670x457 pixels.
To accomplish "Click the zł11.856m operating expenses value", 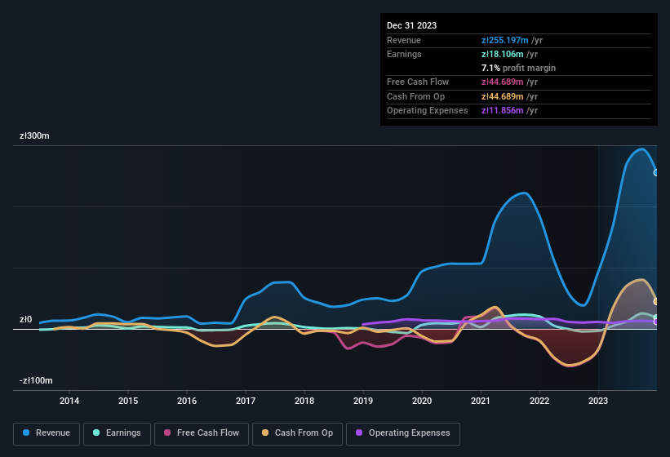I will click(502, 111).
